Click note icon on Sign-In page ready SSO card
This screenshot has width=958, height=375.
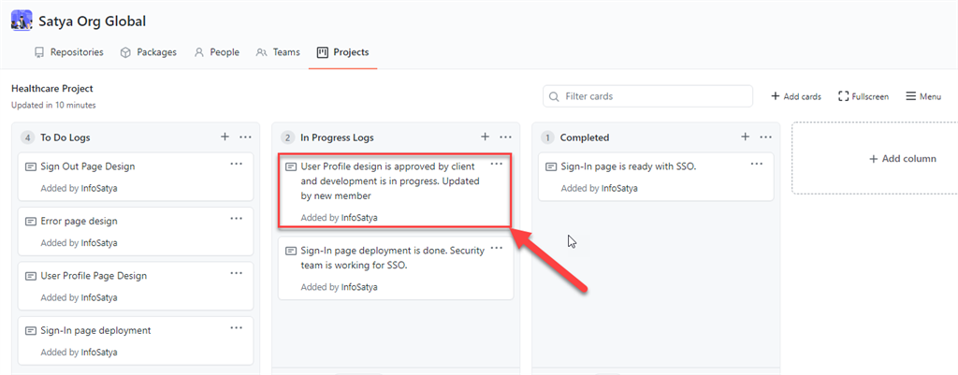point(551,166)
